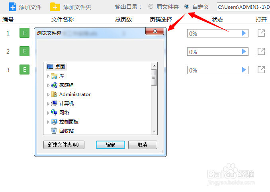Cancel the browse folder dialog
Screen dimensions: 270x192
(143, 145)
